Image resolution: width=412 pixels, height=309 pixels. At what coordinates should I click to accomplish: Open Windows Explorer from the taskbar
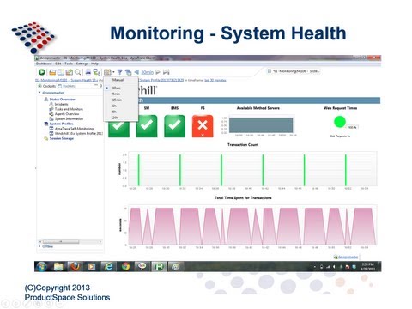point(58,267)
